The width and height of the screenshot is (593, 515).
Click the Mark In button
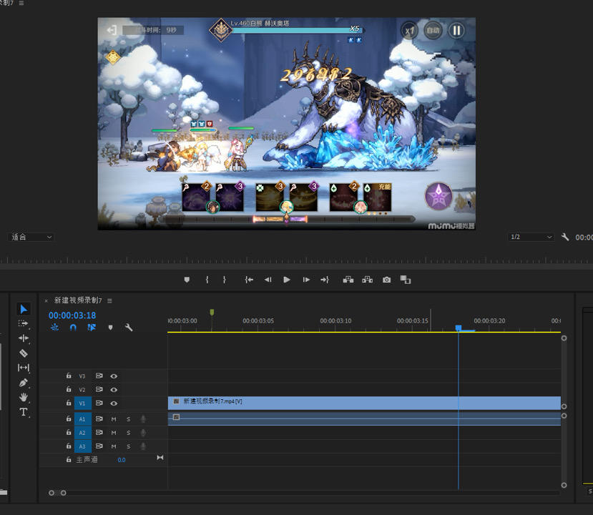207,280
